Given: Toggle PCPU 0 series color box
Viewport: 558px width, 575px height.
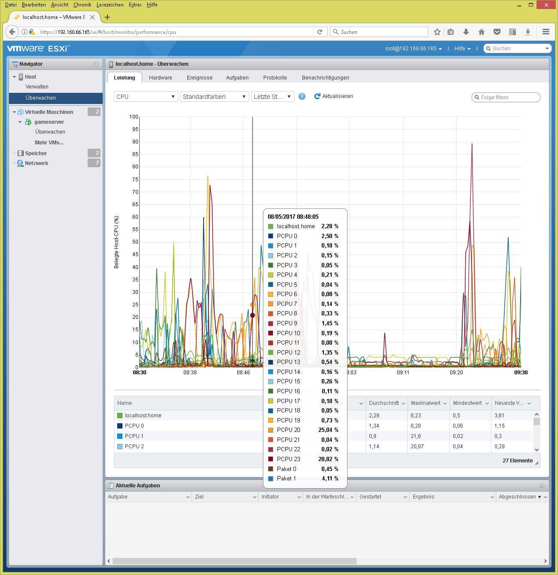Looking at the screenshot, I should tap(120, 426).
